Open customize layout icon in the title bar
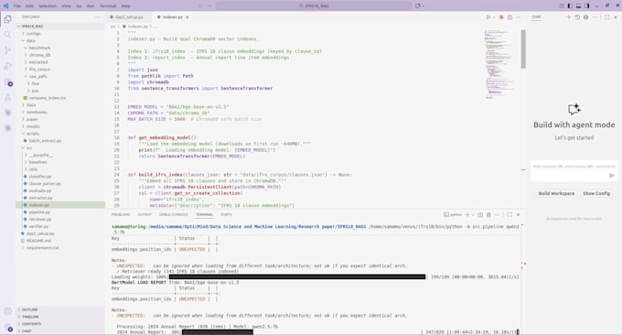Screen dimensions: 622x335 (562, 6)
